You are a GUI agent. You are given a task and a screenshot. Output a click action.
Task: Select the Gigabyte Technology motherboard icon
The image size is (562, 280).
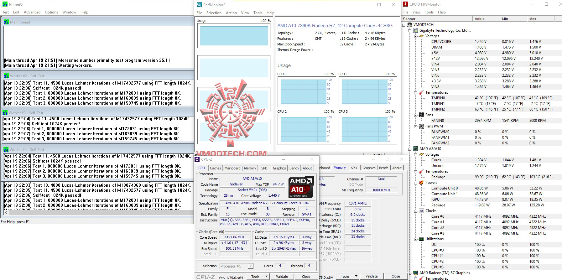(x=415, y=30)
